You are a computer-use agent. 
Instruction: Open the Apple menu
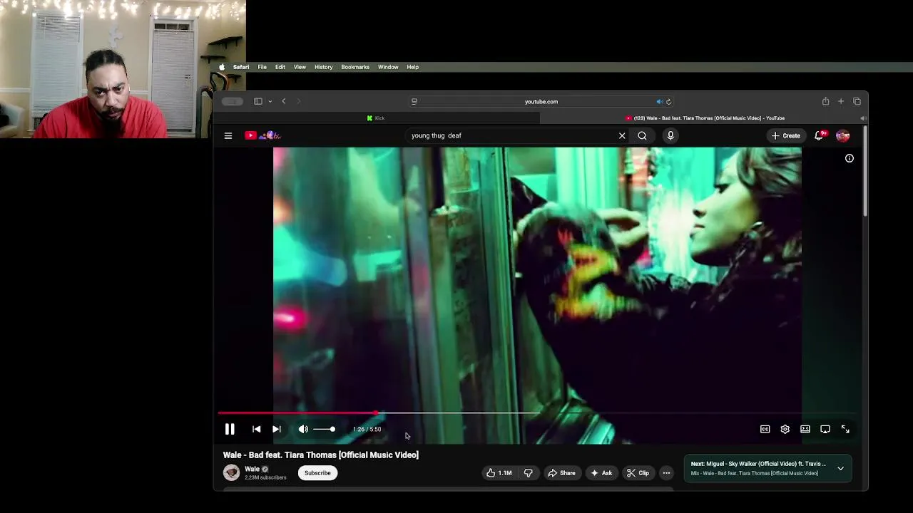click(222, 67)
